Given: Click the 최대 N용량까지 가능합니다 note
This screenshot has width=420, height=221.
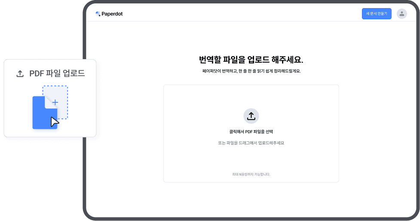Looking at the screenshot, I should (251, 174).
